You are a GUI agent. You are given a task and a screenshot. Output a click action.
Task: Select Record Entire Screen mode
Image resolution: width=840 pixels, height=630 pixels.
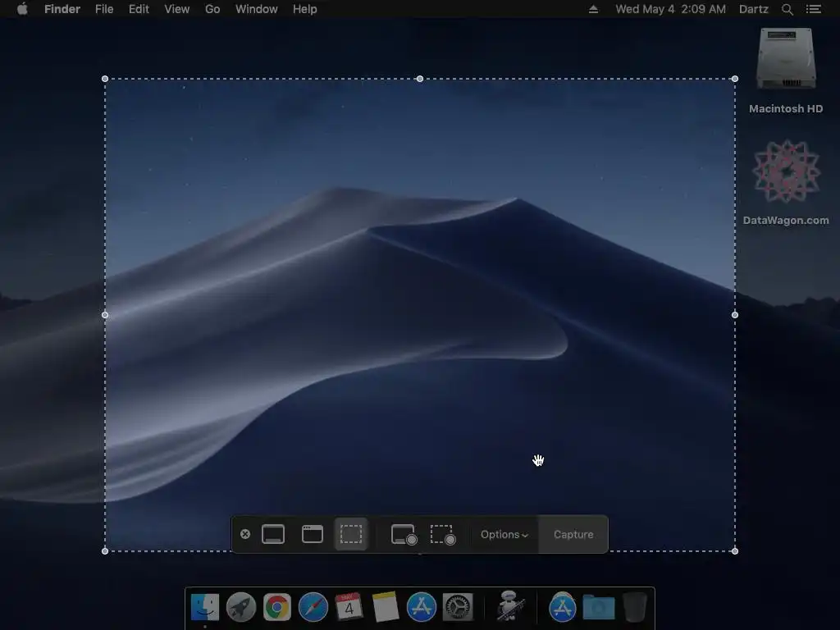pyautogui.click(x=404, y=535)
